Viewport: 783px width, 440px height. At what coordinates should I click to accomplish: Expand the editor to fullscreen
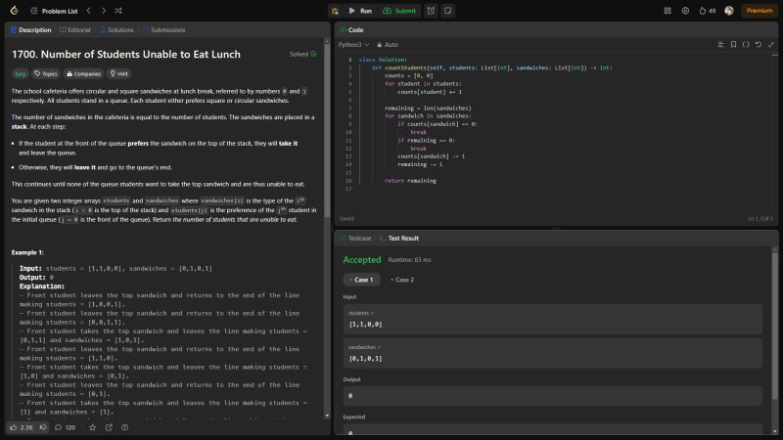(x=771, y=44)
